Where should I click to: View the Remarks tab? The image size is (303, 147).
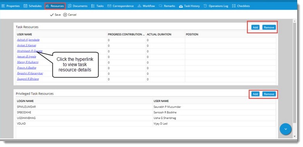167,6
